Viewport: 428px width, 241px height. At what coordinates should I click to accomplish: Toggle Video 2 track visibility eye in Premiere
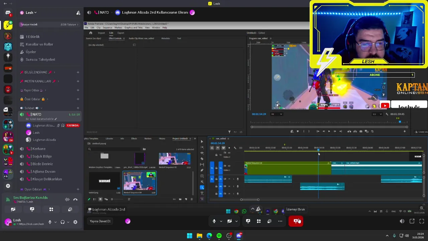point(229,153)
